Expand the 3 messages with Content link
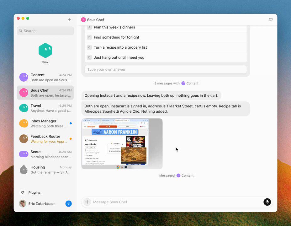291x226 pixels. click(x=176, y=83)
